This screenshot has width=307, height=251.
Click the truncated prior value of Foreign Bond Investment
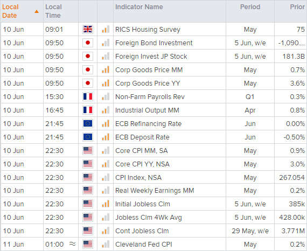click(291, 43)
